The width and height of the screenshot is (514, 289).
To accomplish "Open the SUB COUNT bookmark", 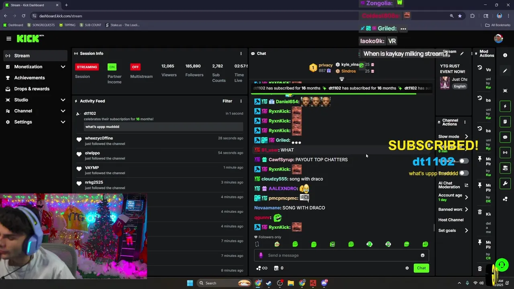I will 90,25.
